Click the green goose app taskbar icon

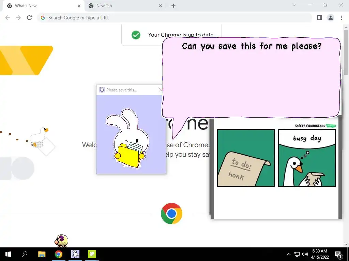point(92,254)
